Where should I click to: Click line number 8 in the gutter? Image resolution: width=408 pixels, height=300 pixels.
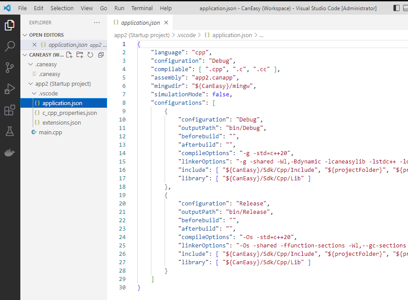point(124,103)
